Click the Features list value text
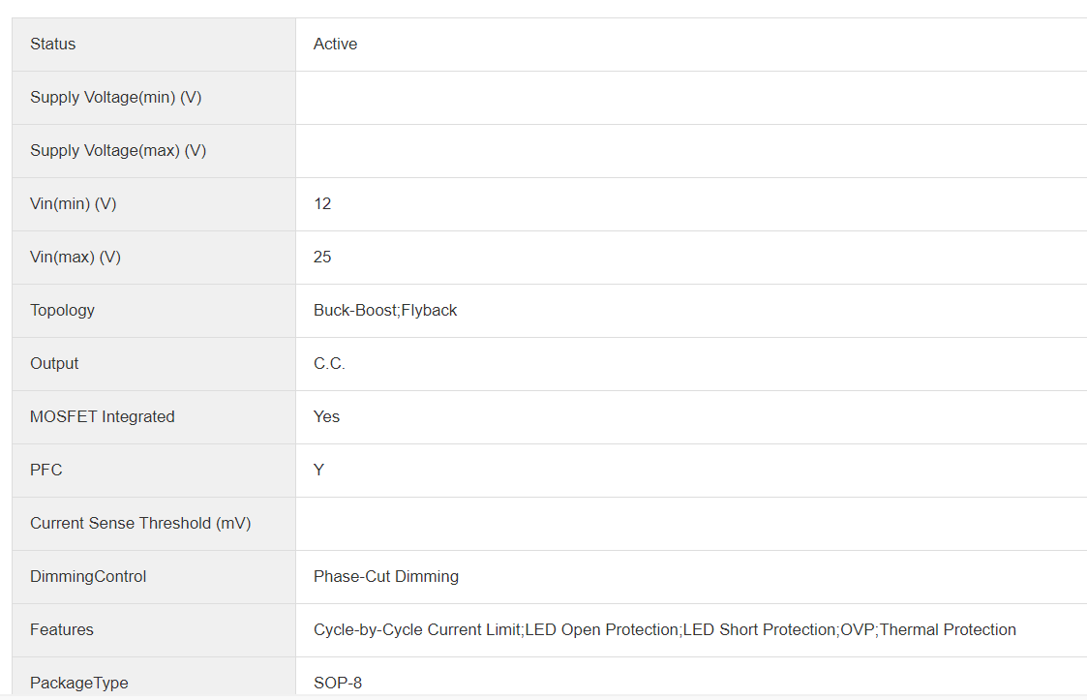The width and height of the screenshot is (1087, 700). (664, 630)
